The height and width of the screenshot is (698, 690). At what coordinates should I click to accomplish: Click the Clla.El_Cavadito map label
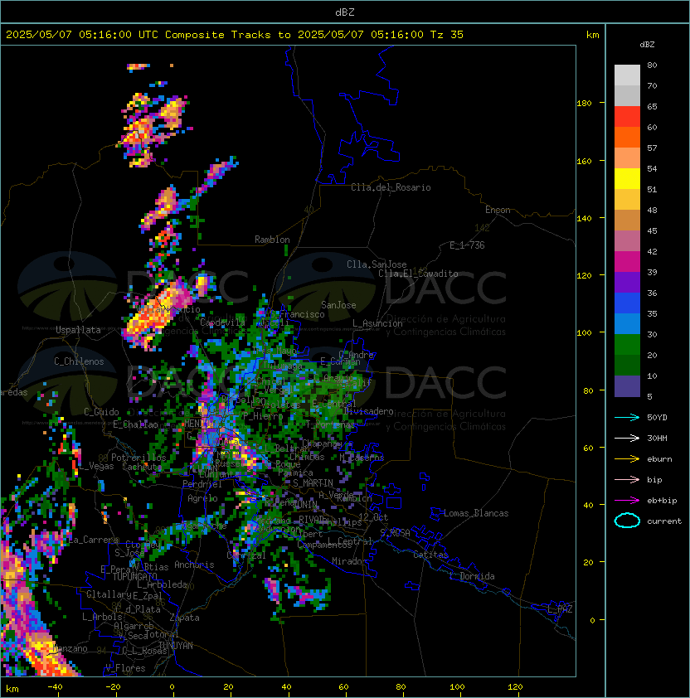(x=418, y=274)
